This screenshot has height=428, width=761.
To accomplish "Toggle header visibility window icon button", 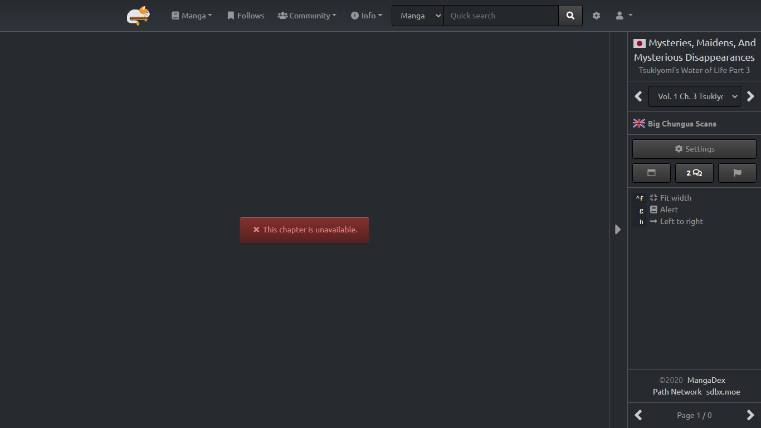I will coord(651,173).
